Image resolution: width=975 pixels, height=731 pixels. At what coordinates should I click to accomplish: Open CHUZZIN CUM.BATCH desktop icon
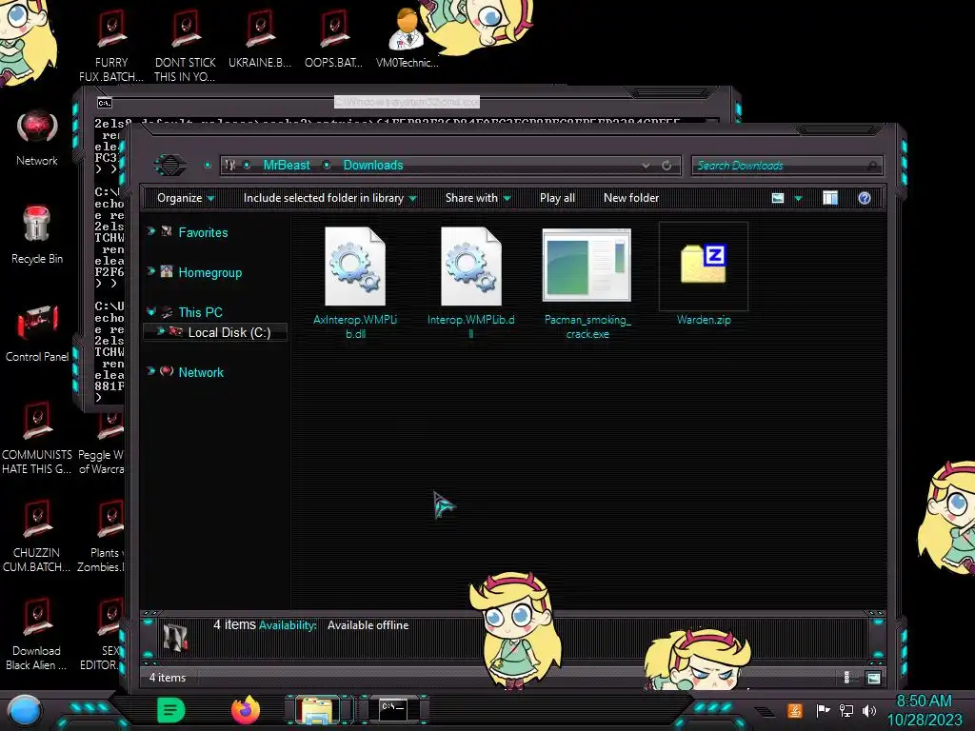(37, 537)
